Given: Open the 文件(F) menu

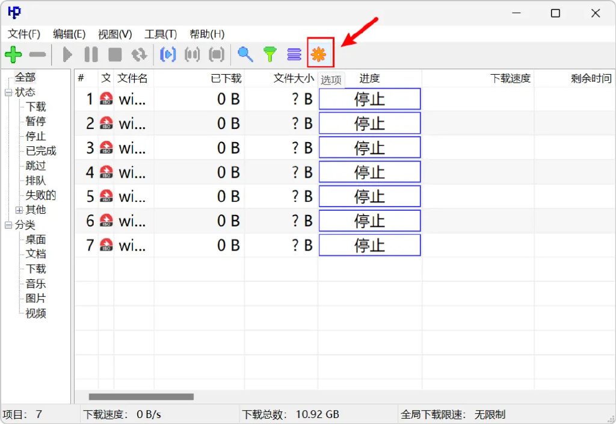Looking at the screenshot, I should point(24,34).
